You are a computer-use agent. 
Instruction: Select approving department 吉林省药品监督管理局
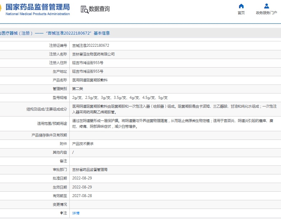click(x=90, y=169)
